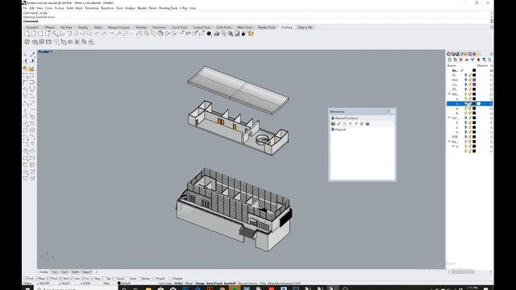Switch to the Standard toolbar tab
The width and height of the screenshot is (516, 290).
32,27
